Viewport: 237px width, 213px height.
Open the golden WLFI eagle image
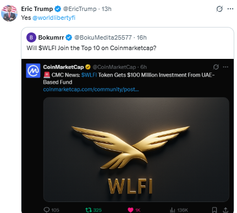[136, 150]
